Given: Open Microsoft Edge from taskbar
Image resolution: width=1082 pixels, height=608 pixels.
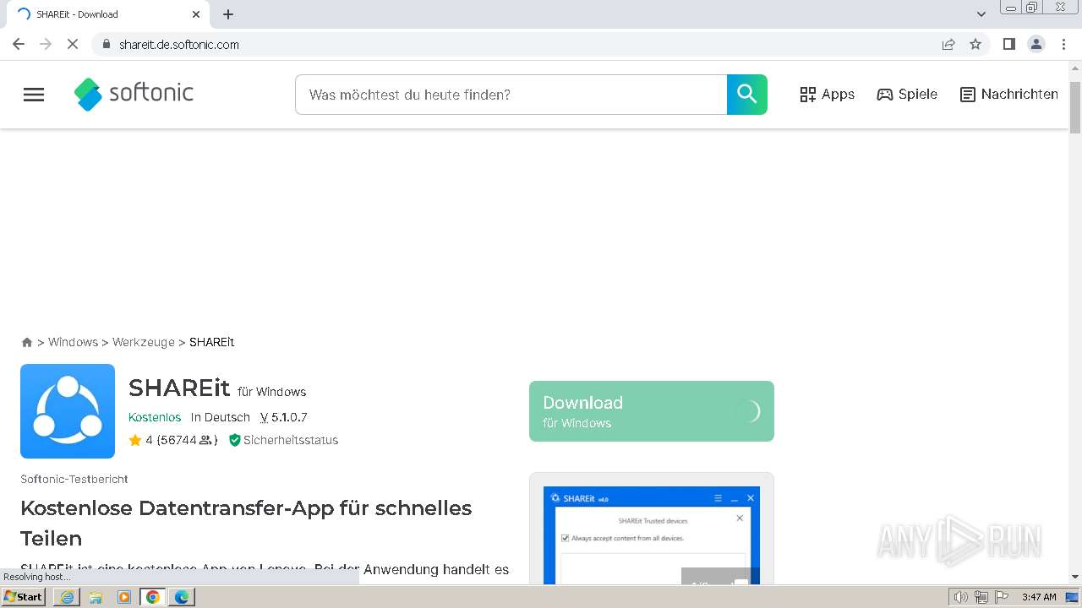Looking at the screenshot, I should 182,597.
